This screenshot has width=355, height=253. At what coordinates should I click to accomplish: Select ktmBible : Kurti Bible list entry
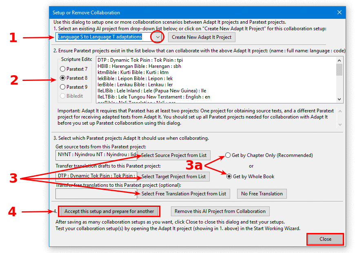click(133, 72)
